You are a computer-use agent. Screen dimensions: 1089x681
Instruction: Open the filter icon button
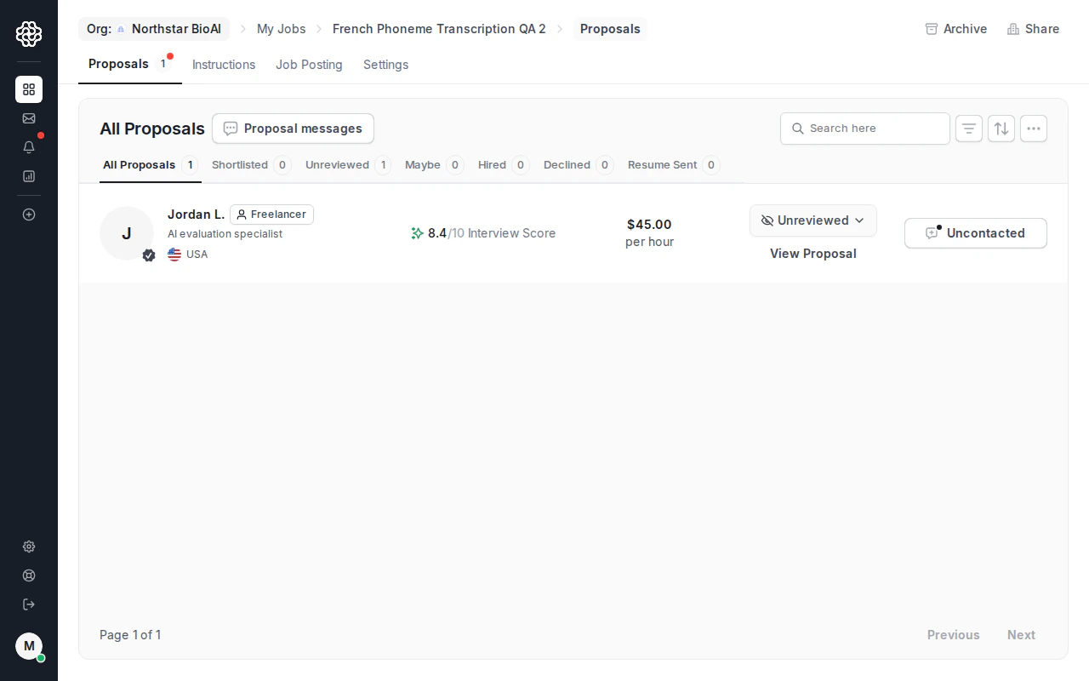tap(969, 129)
